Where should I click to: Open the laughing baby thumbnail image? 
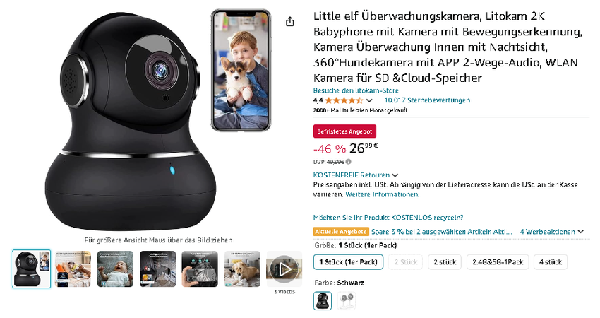[x=115, y=269]
